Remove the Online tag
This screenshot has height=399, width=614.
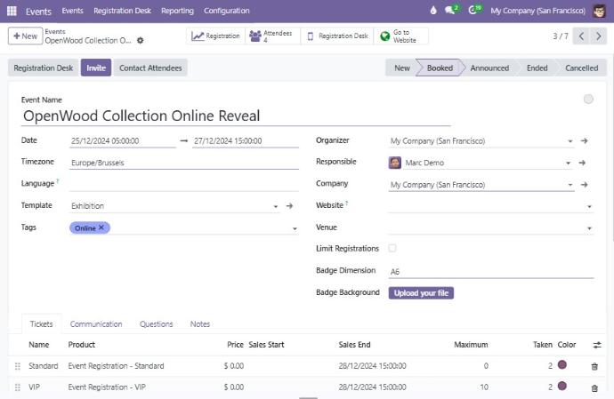(x=102, y=227)
